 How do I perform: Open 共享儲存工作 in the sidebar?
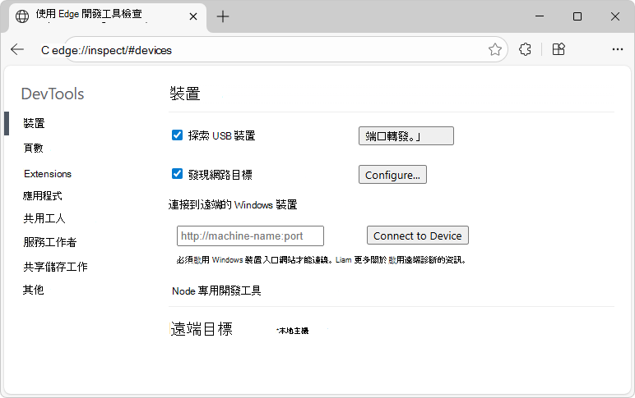click(x=55, y=267)
